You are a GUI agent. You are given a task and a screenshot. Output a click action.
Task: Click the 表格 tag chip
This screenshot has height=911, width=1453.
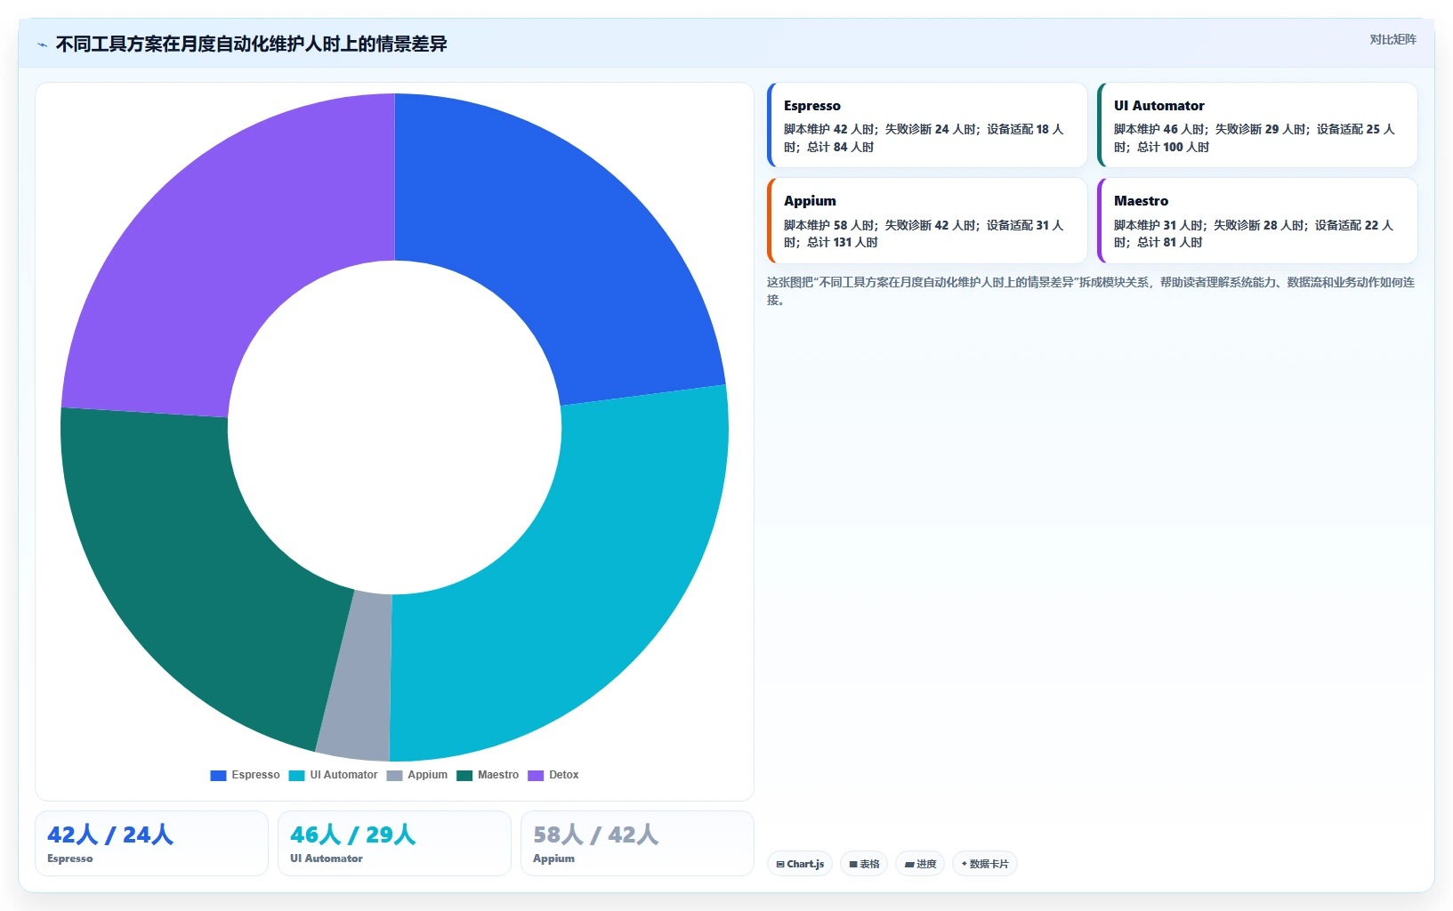[x=864, y=864]
